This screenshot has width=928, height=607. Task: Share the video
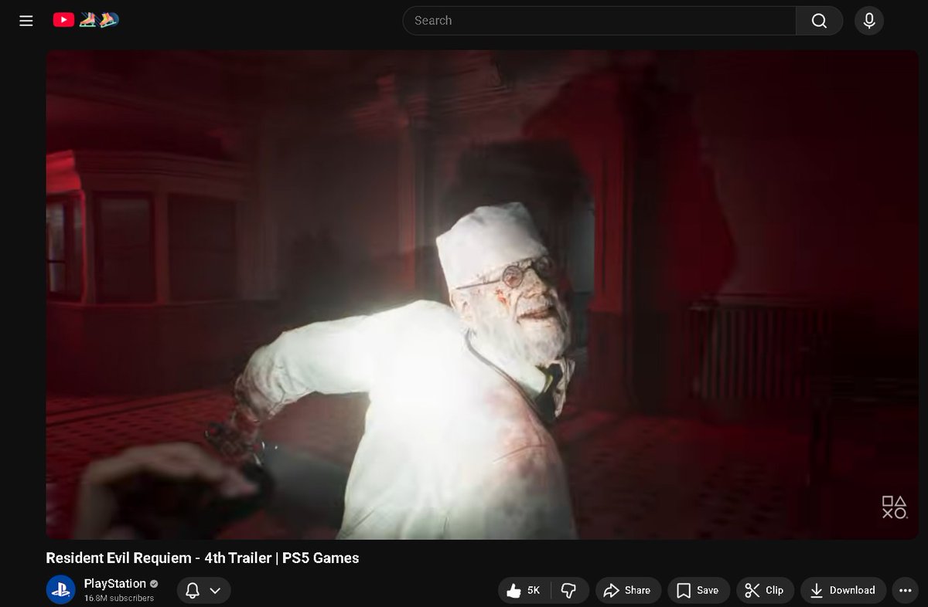[x=628, y=591]
